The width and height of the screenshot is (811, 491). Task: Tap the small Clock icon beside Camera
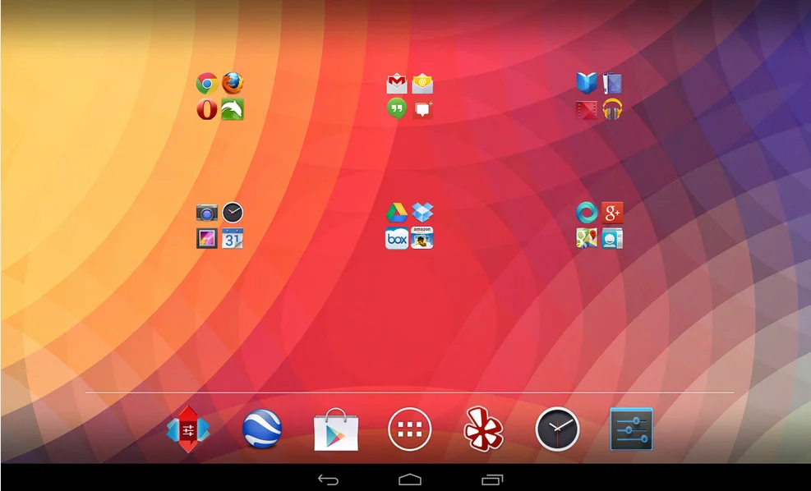coord(233,213)
